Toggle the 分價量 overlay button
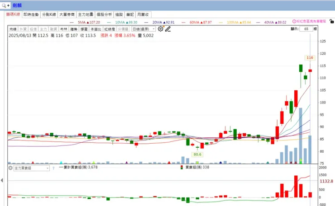Viewport: 335px width, 206px height. tap(123, 29)
